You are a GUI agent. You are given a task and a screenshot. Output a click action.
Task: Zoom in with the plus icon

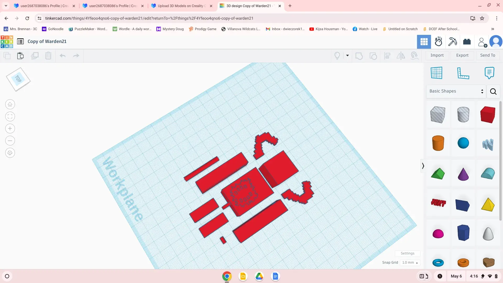(10, 128)
